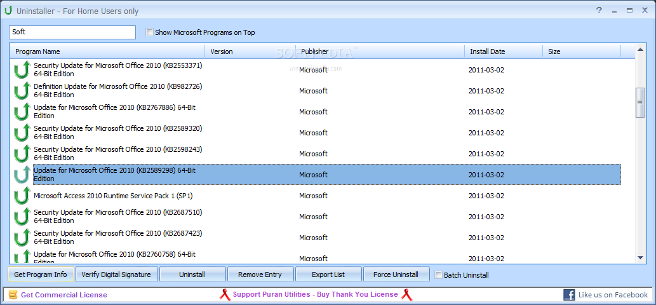The width and height of the screenshot is (656, 305).
Task: Click icon next to Security Update KB2589320
Action: 22,133
